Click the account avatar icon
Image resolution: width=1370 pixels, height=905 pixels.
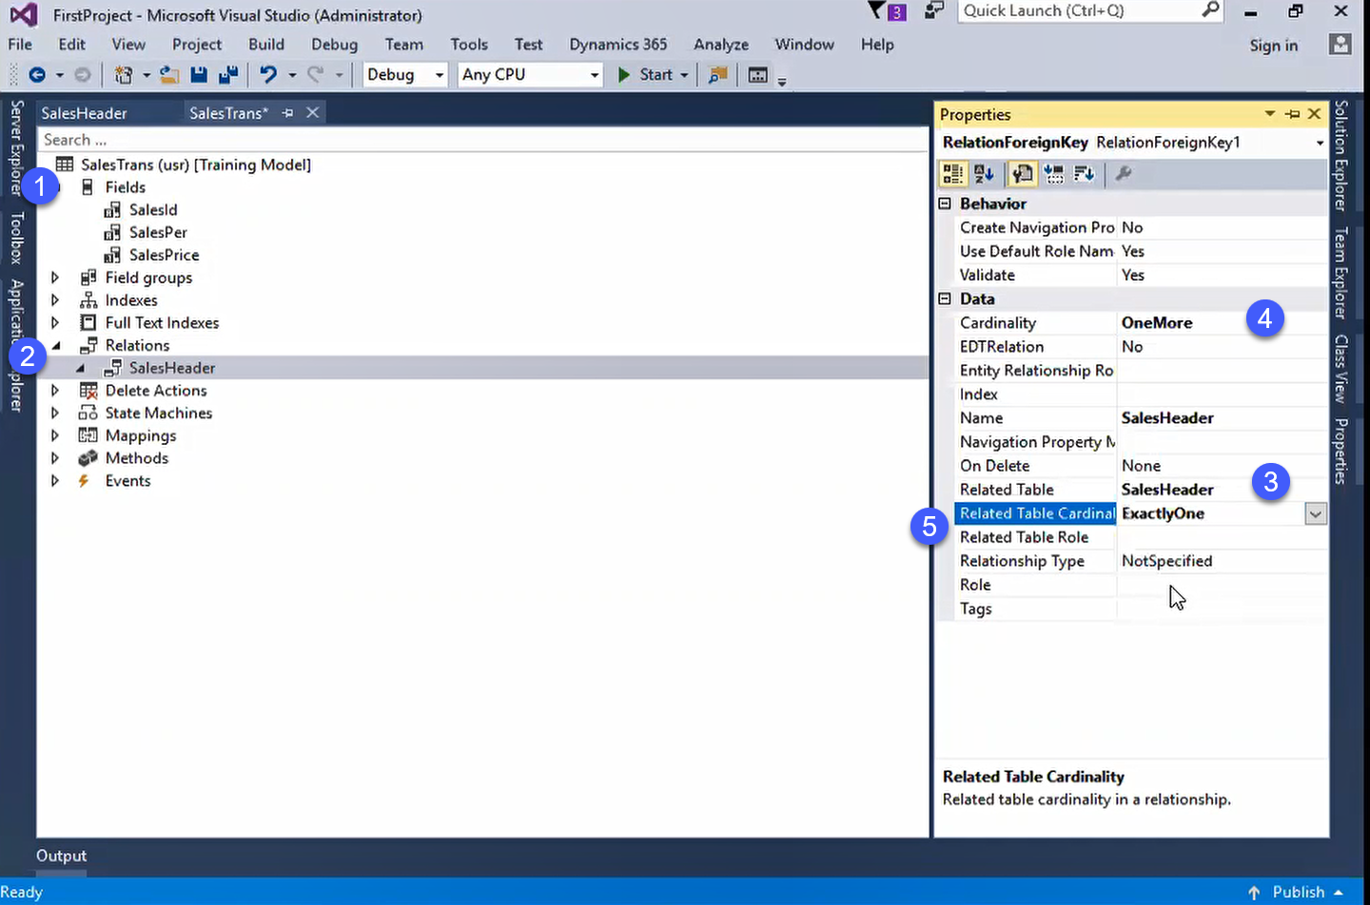click(1341, 44)
